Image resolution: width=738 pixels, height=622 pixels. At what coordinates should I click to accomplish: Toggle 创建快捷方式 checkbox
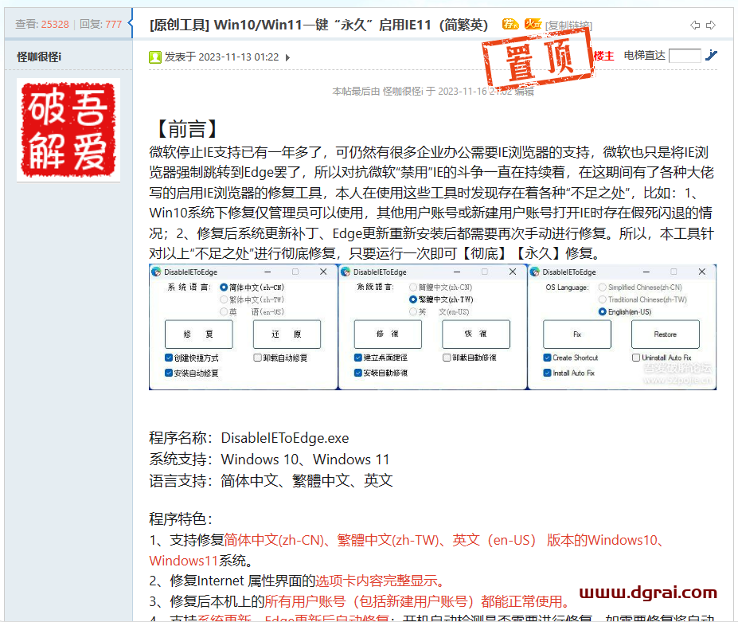tap(192, 358)
